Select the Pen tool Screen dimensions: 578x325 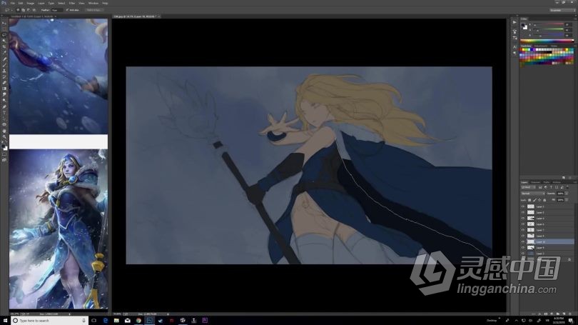tap(4, 106)
